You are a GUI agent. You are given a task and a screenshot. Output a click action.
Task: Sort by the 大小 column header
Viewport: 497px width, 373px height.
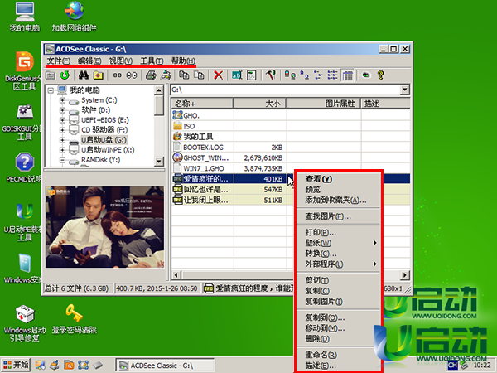pos(260,104)
